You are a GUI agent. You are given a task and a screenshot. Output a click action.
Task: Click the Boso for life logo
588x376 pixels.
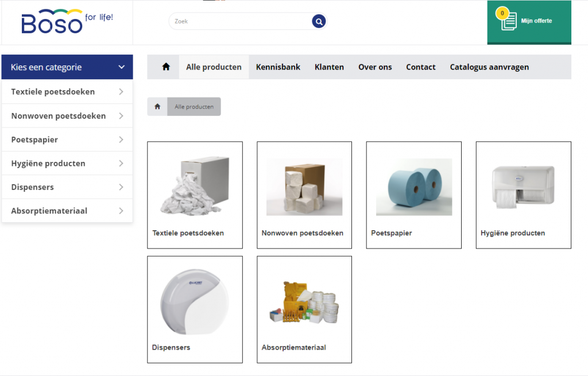67,22
